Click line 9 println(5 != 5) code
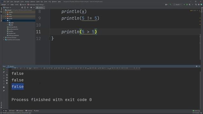Screen dimensions: 203x114 [80, 18]
